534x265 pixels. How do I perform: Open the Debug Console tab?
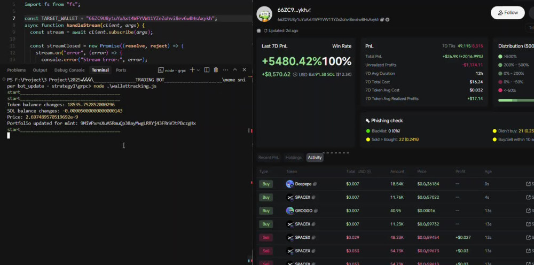pyautogui.click(x=69, y=70)
